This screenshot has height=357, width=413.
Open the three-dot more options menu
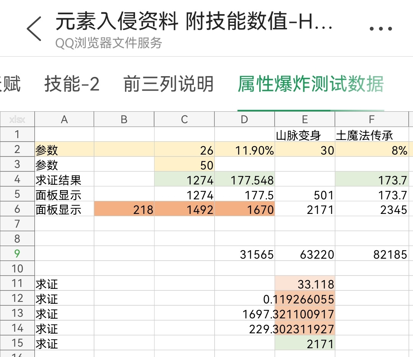pos(380,28)
